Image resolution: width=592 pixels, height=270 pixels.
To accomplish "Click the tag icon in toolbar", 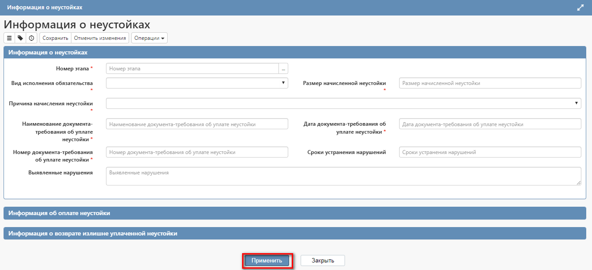I will [20, 38].
